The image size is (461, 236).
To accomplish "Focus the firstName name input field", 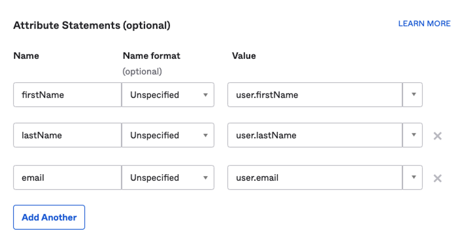I will tap(68, 95).
